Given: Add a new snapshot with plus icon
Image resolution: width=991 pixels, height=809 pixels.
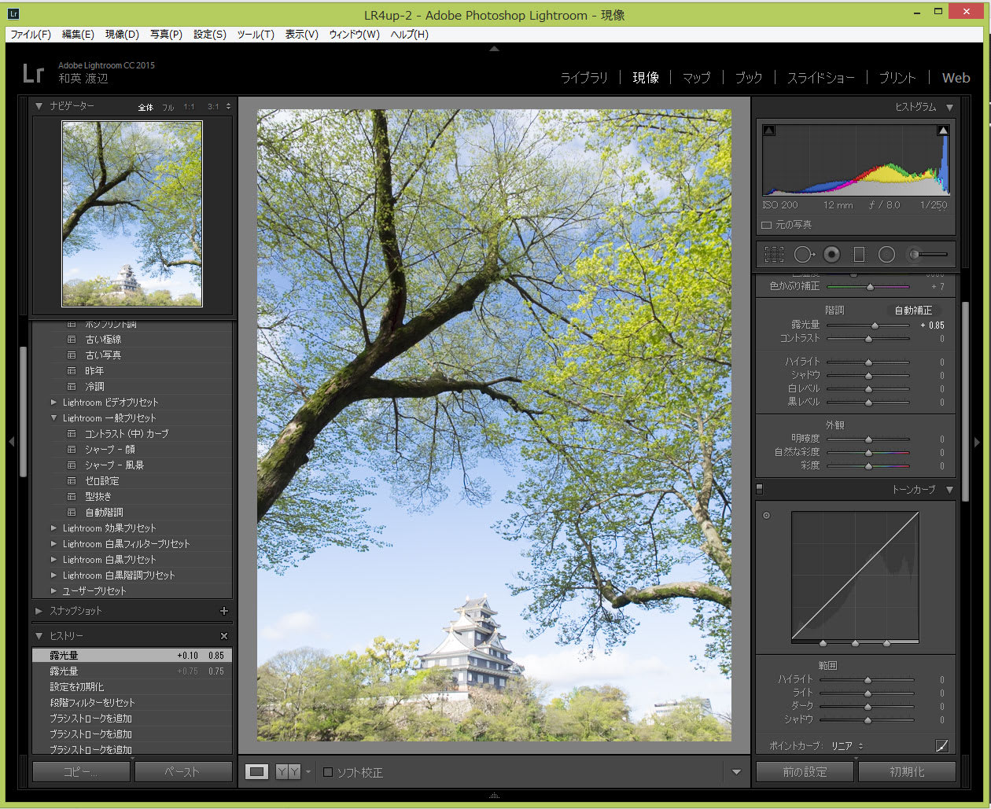Looking at the screenshot, I should [224, 611].
